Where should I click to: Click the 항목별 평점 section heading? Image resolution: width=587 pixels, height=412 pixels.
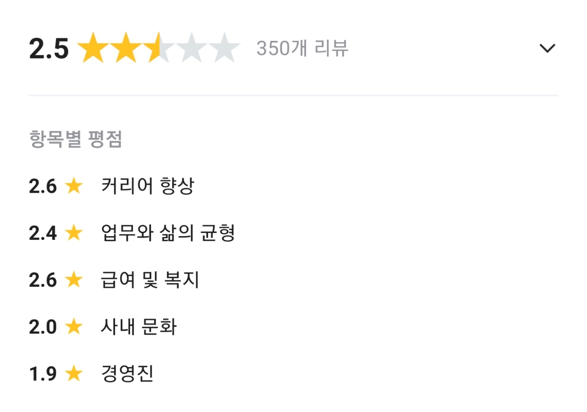[x=76, y=140]
